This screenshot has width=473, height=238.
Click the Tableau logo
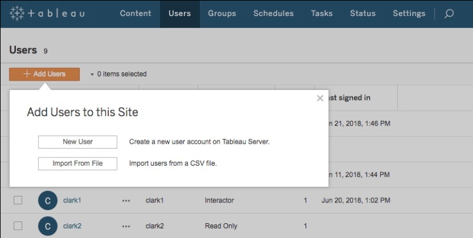(x=47, y=13)
